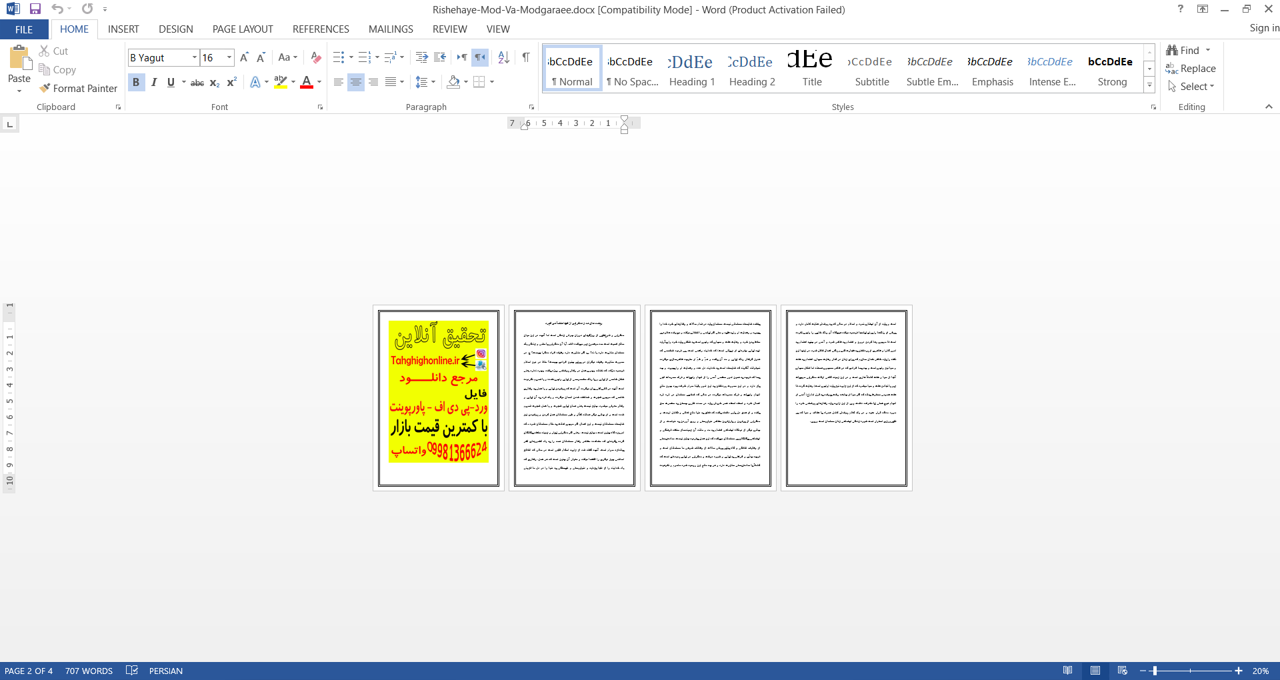Increase font size with Grow Font
Viewport: 1280px width, 680px height.
click(244, 58)
